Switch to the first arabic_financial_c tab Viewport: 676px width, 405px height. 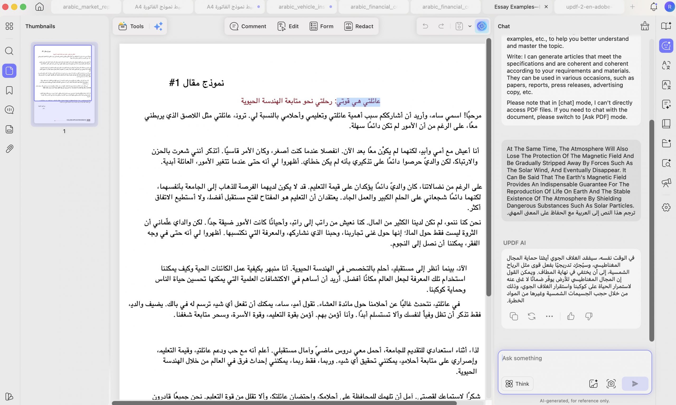[x=374, y=7]
